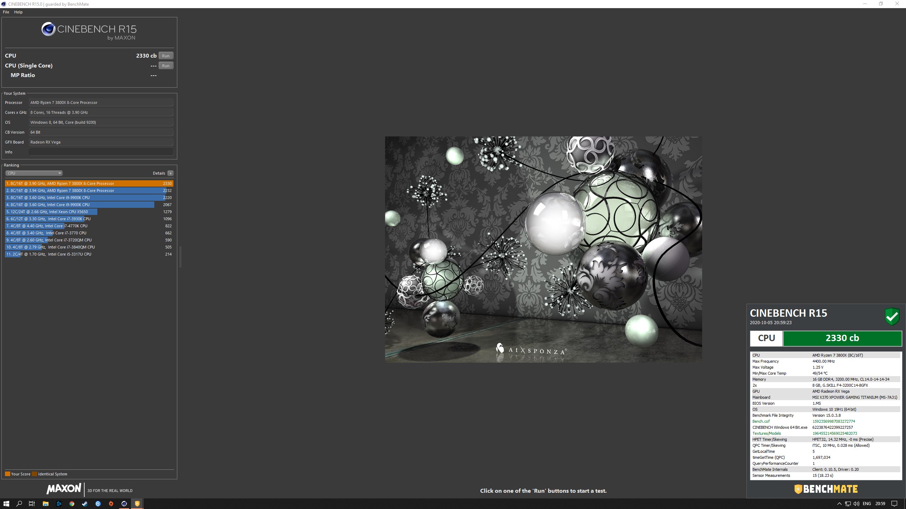The image size is (906, 509).
Task: Select ranking row 1 Ryzen 7 3800X 2330
Action: [89, 183]
